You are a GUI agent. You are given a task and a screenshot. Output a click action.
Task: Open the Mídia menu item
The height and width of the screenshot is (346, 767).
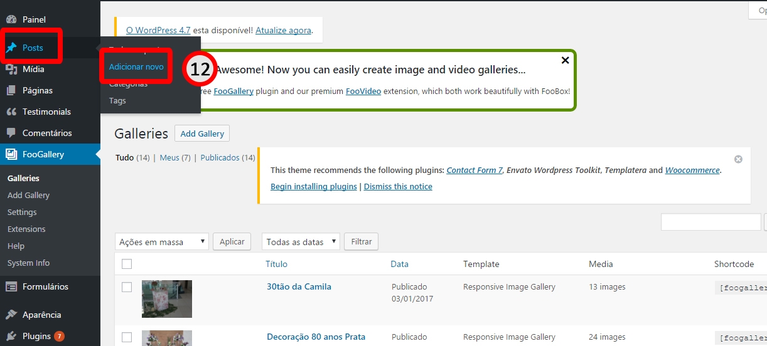33,69
